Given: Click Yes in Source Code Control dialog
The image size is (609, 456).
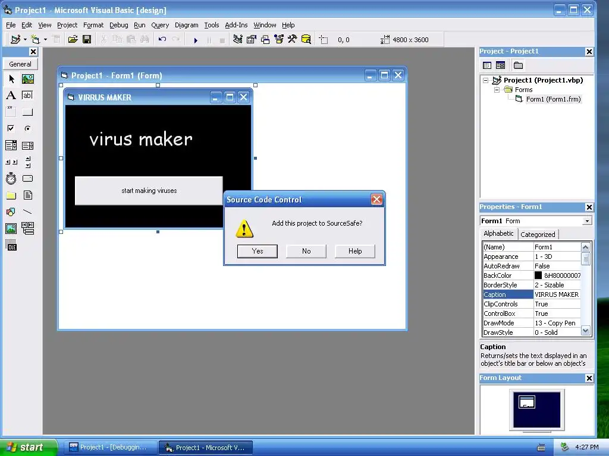Looking at the screenshot, I should 258,251.
